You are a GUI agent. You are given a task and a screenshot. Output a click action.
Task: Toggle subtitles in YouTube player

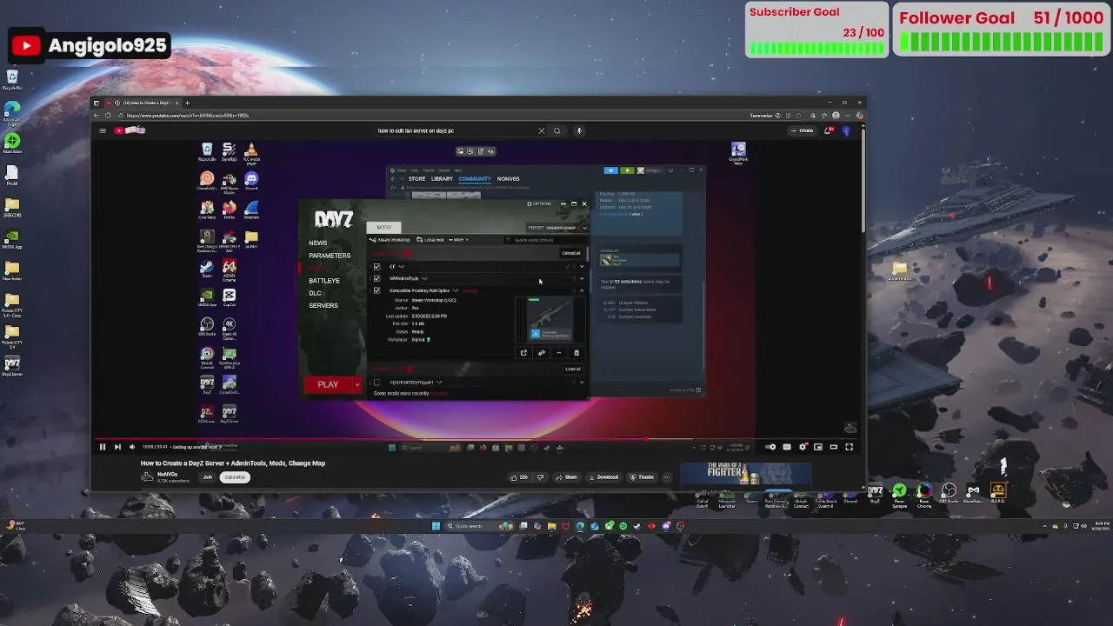point(787,447)
